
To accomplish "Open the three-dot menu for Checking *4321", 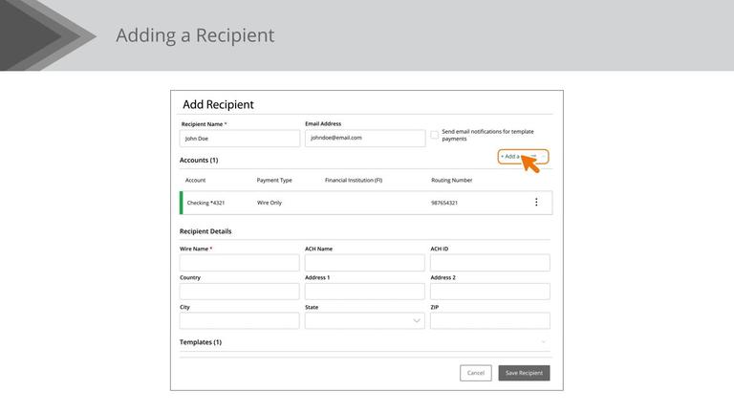I will point(536,203).
